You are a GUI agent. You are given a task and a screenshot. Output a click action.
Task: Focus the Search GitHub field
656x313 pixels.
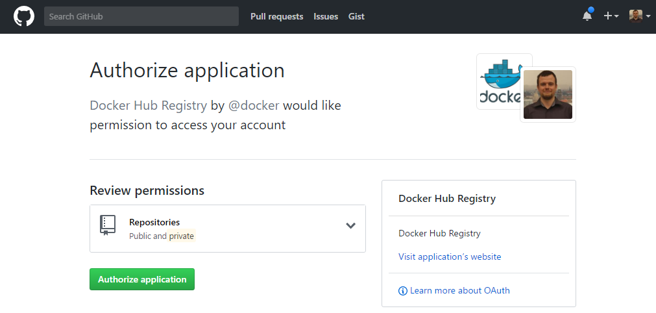(141, 16)
